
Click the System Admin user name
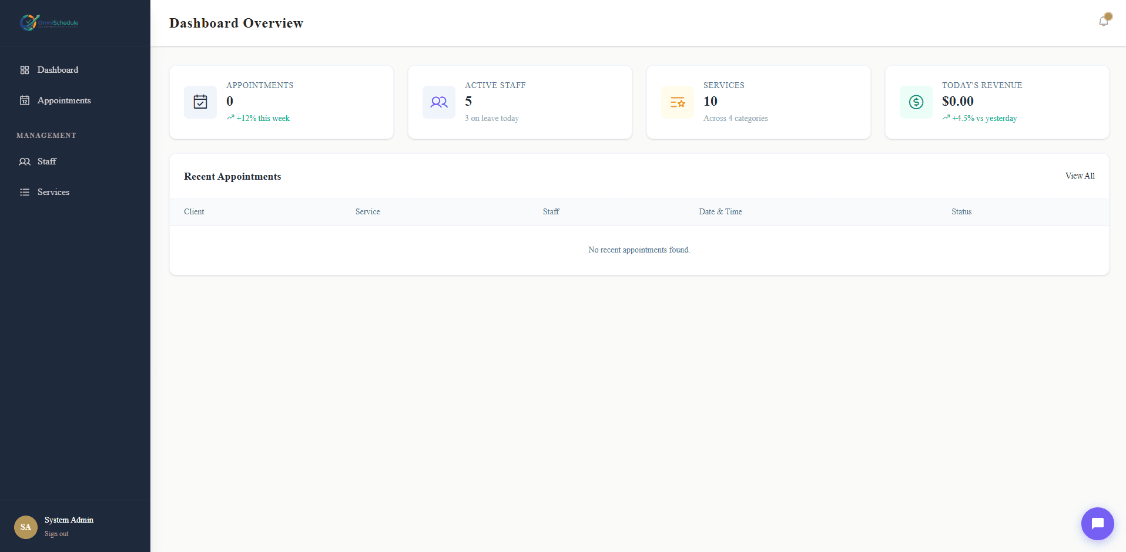[x=69, y=520]
